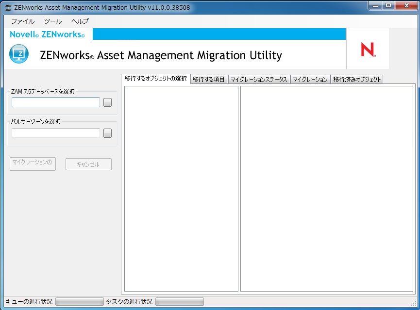
Task: Open the ツール menu
Action: [53, 21]
